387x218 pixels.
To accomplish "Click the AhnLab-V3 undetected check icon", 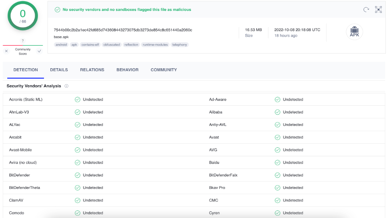I will click(77, 112).
